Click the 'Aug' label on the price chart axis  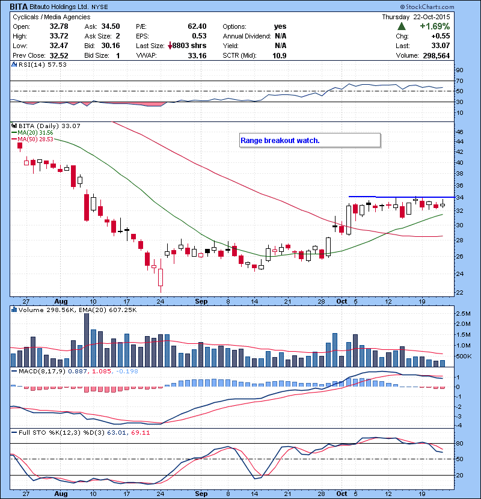(61, 301)
